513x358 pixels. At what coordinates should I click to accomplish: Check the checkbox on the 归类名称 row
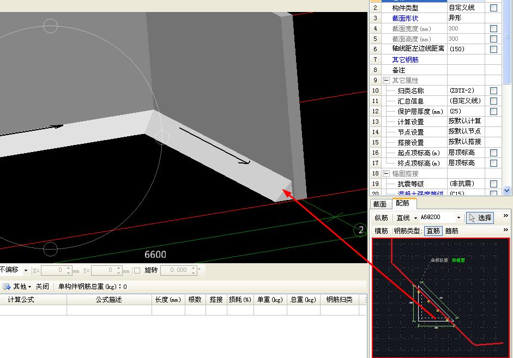(x=493, y=90)
